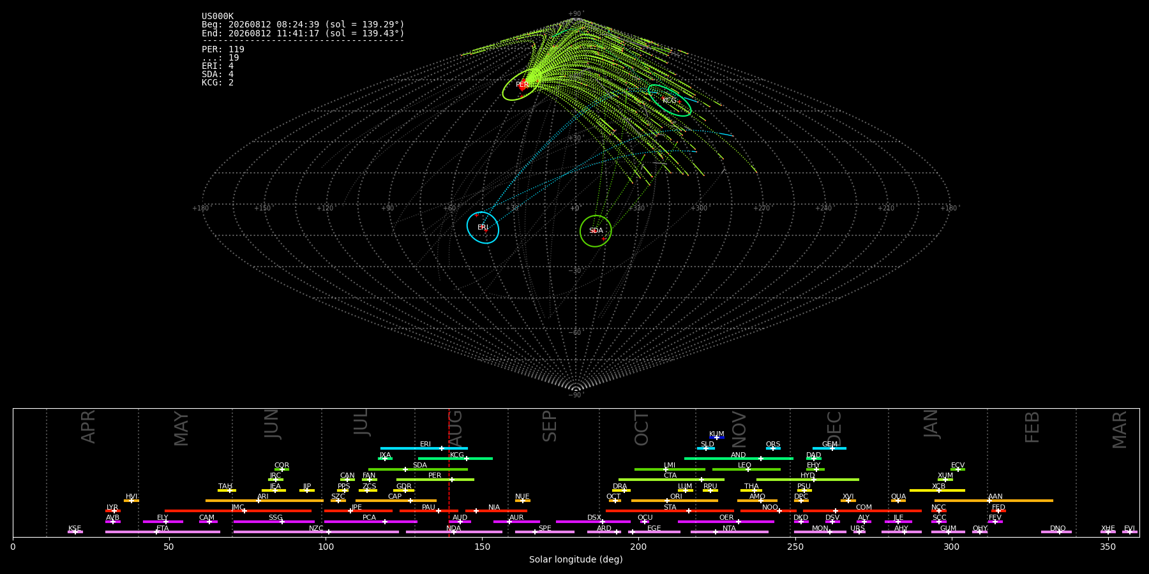This screenshot has width=1149, height=574.
Task: Click the PER bar in the timeline
Action: click(x=435, y=480)
